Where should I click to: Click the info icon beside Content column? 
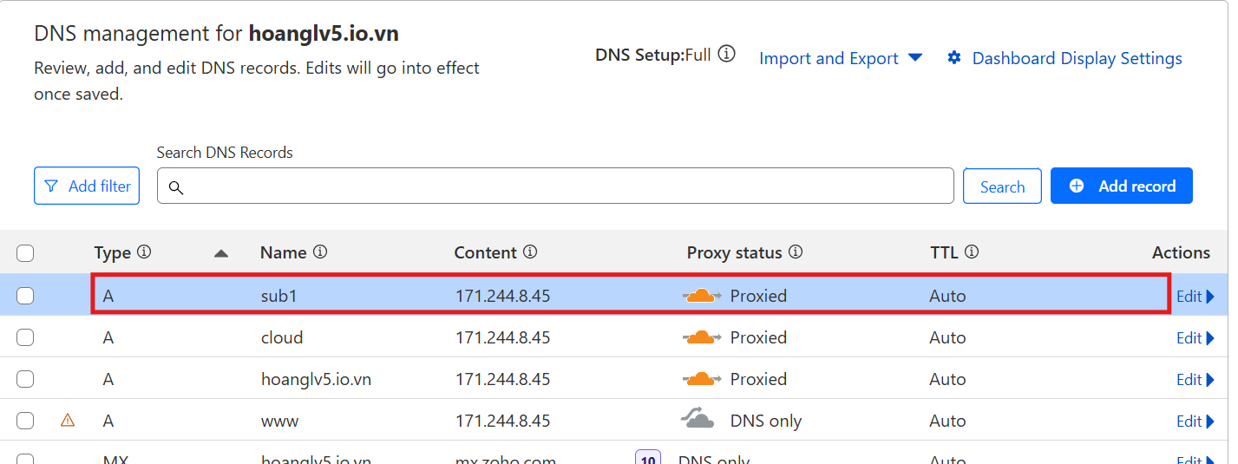[x=530, y=252]
